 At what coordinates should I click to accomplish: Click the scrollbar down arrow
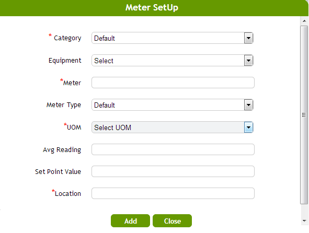click(x=304, y=221)
